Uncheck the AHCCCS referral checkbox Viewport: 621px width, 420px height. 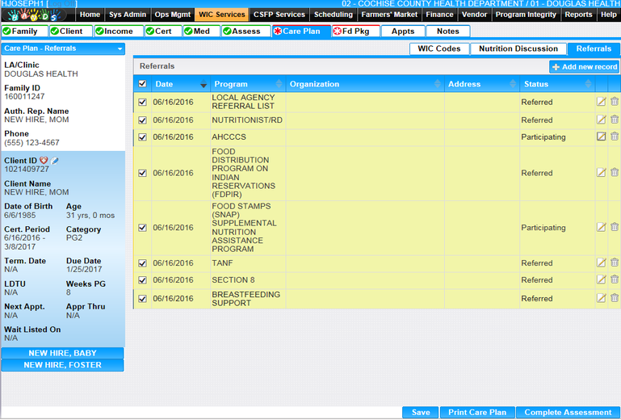[142, 137]
